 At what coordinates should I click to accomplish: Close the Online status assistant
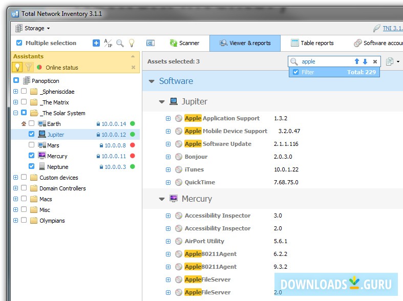click(x=133, y=67)
